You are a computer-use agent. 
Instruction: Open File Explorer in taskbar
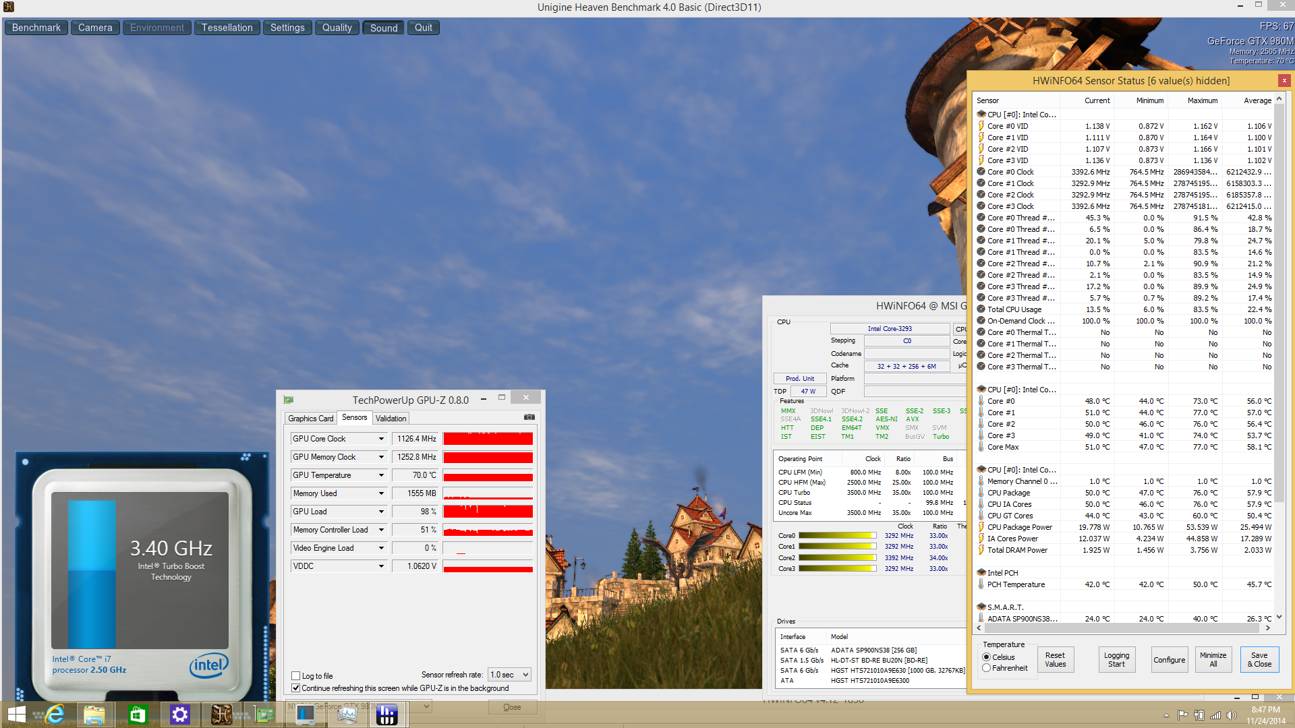click(94, 715)
